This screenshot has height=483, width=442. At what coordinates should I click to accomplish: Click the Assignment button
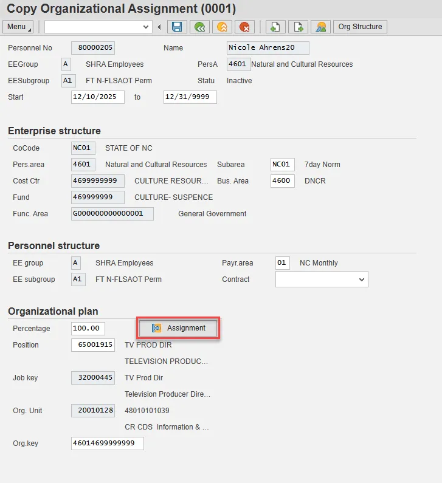pyautogui.click(x=178, y=328)
